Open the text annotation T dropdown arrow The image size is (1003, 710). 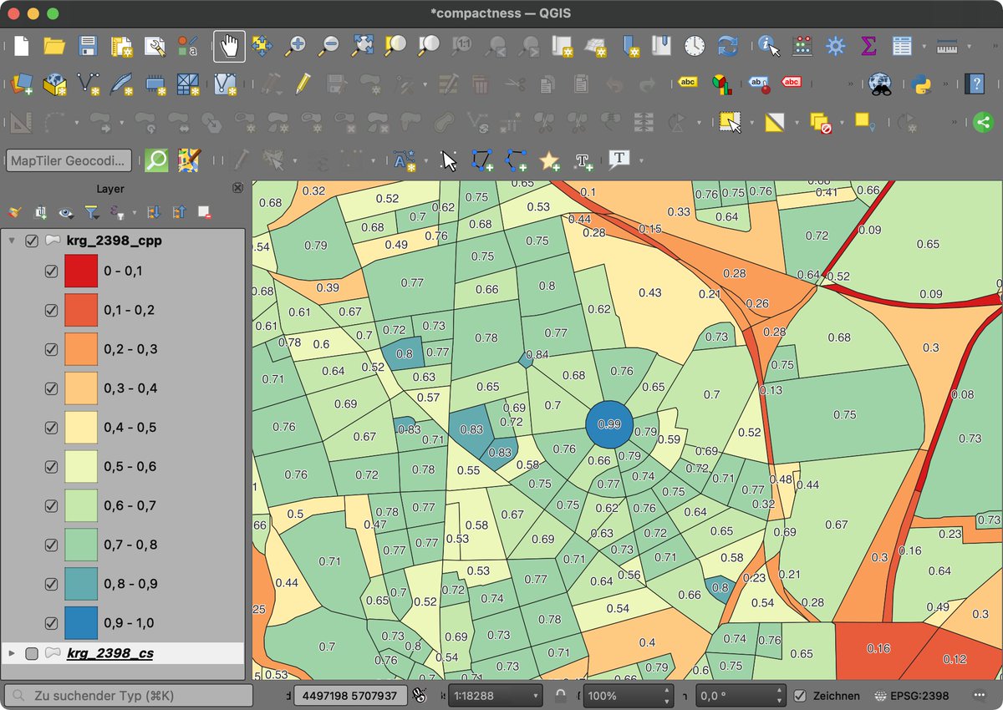pyautogui.click(x=641, y=160)
